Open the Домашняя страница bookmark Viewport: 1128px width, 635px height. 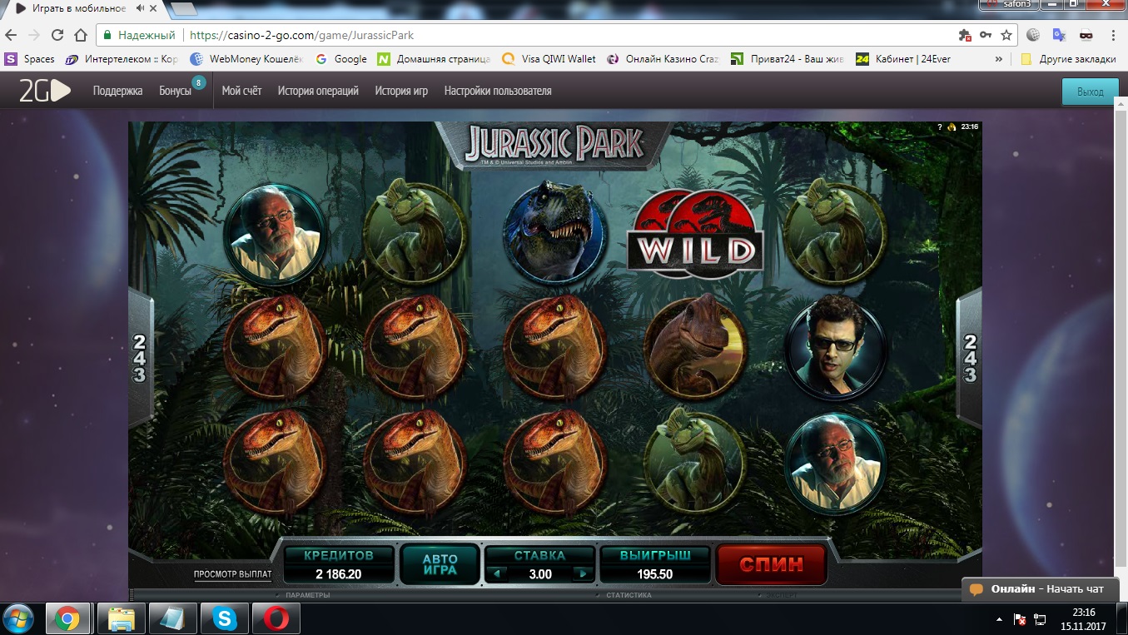coord(435,59)
